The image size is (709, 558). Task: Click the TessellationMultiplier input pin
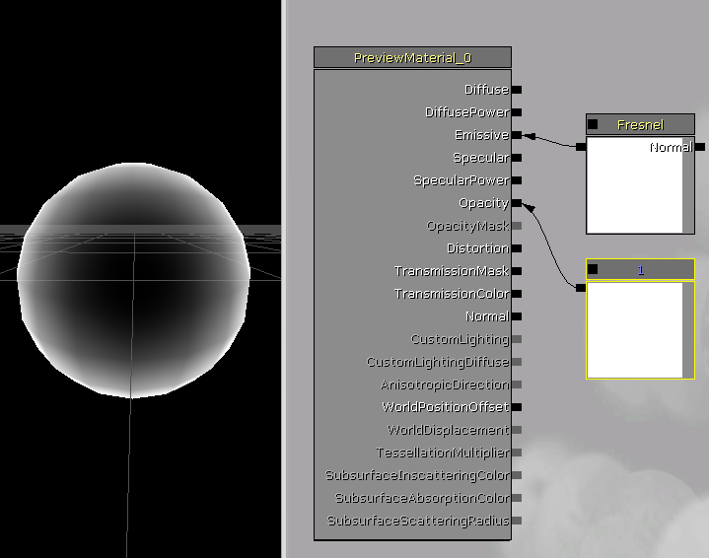[517, 453]
